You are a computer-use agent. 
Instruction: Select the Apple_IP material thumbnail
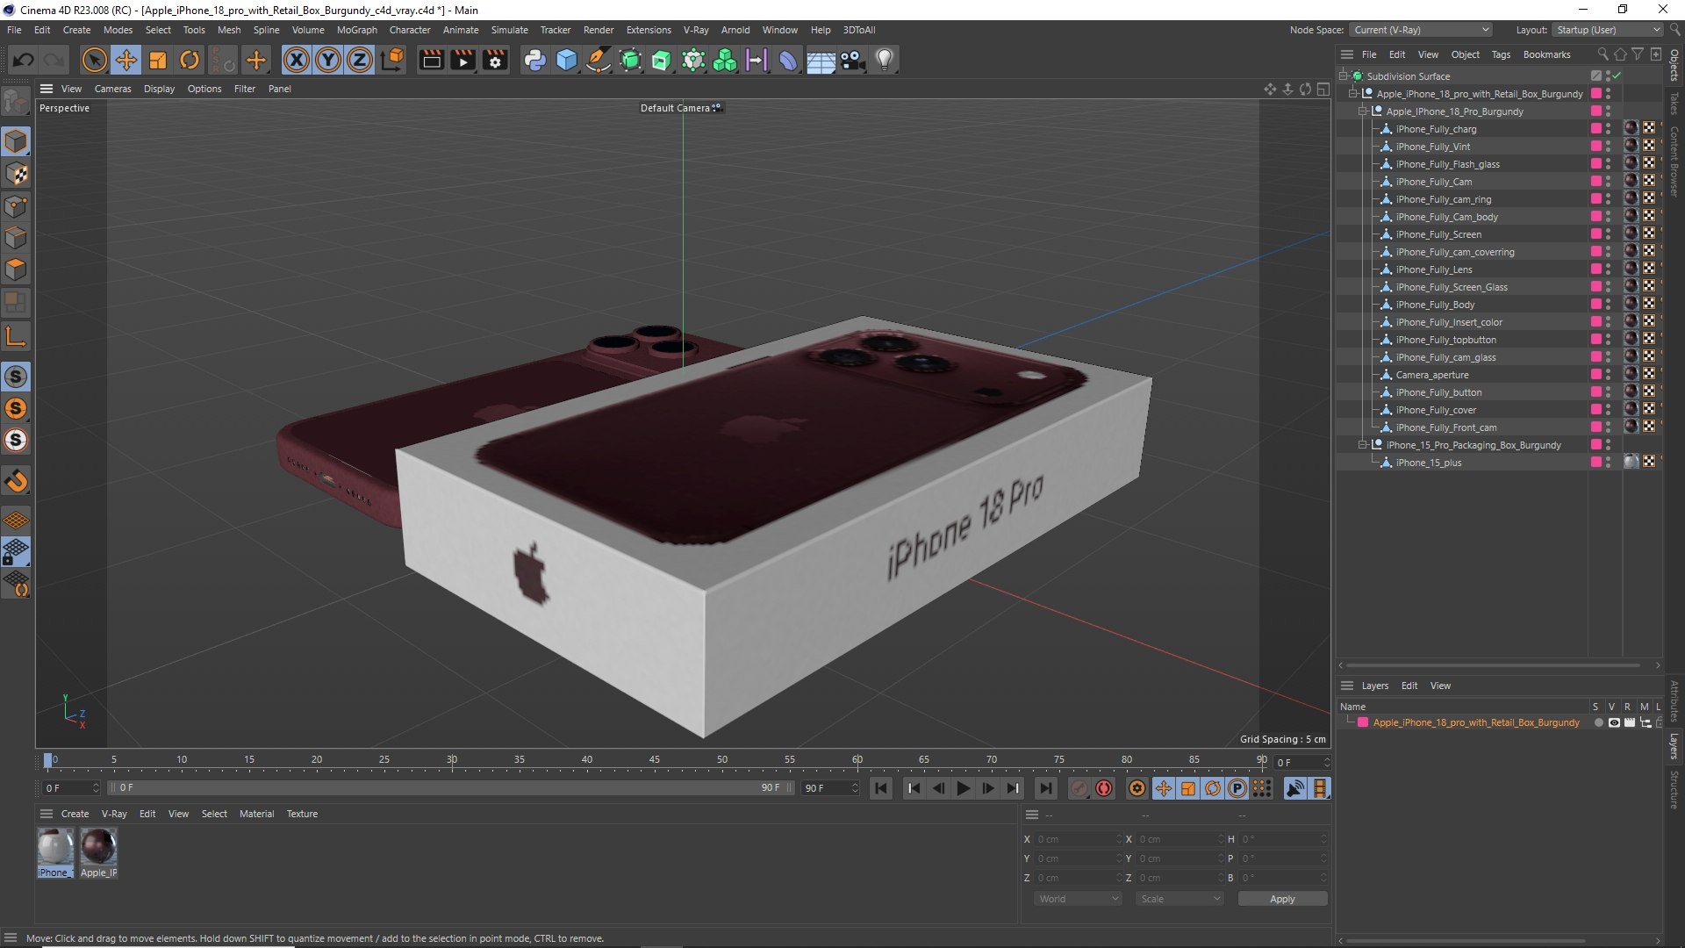(x=98, y=847)
